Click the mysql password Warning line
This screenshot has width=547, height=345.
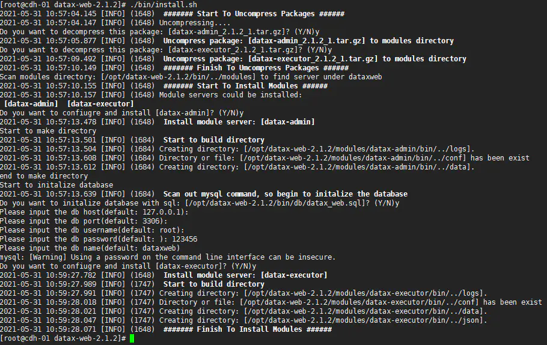click(x=167, y=257)
